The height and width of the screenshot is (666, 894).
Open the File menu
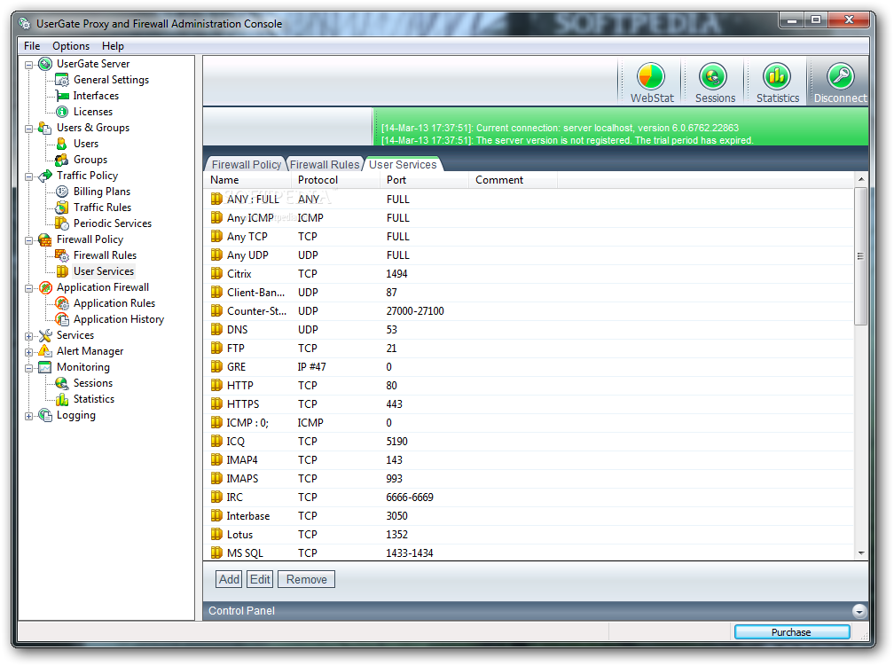pos(32,46)
